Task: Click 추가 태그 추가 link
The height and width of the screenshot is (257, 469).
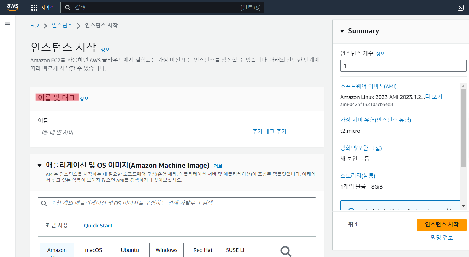Action: (269, 132)
